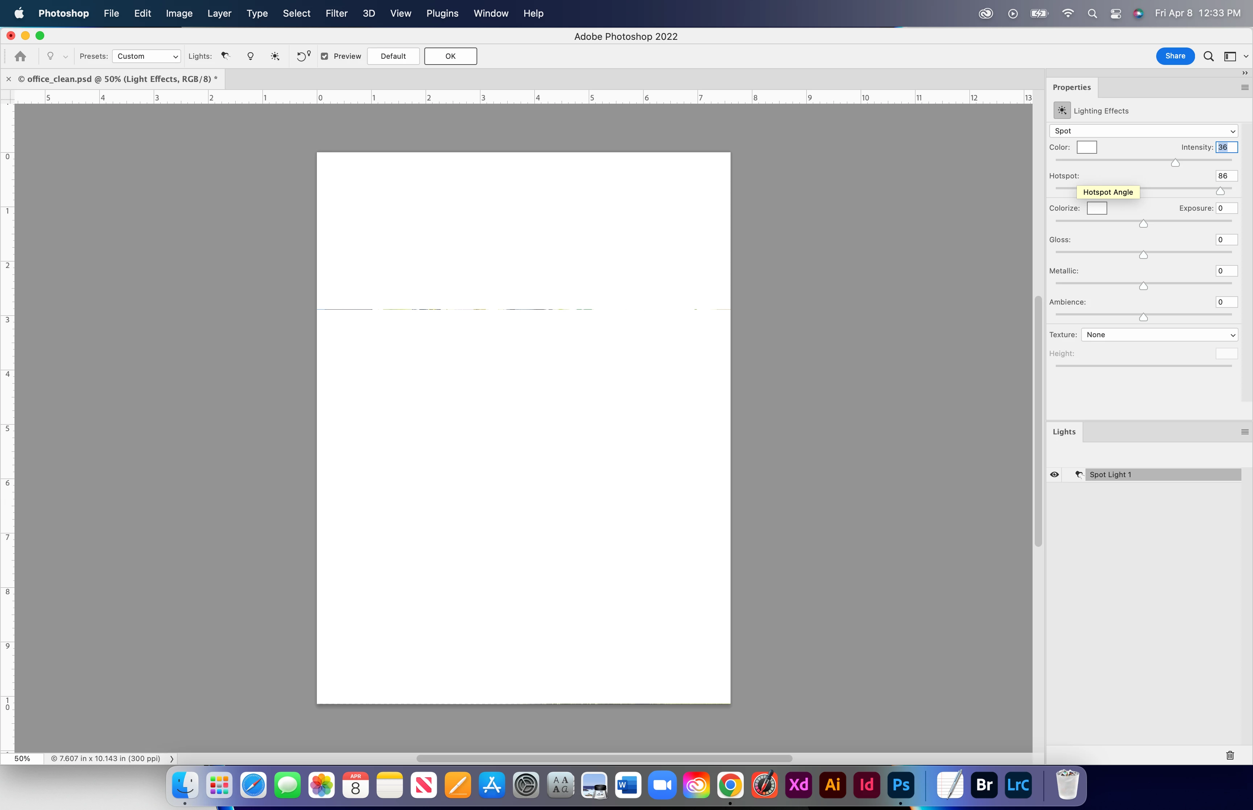Viewport: 1253px width, 810px height.
Task: Click the Home icon in options bar
Action: click(x=21, y=56)
